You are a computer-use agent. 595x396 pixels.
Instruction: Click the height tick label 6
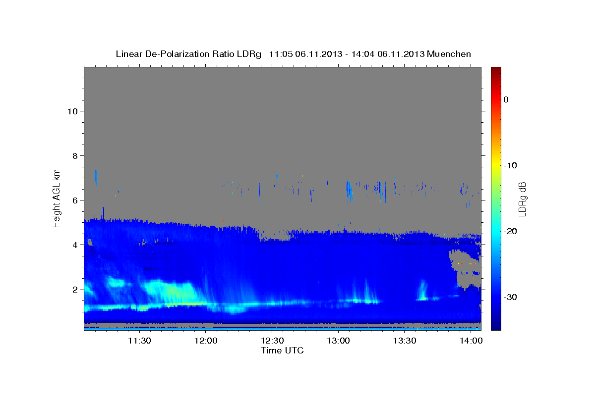[x=74, y=200]
